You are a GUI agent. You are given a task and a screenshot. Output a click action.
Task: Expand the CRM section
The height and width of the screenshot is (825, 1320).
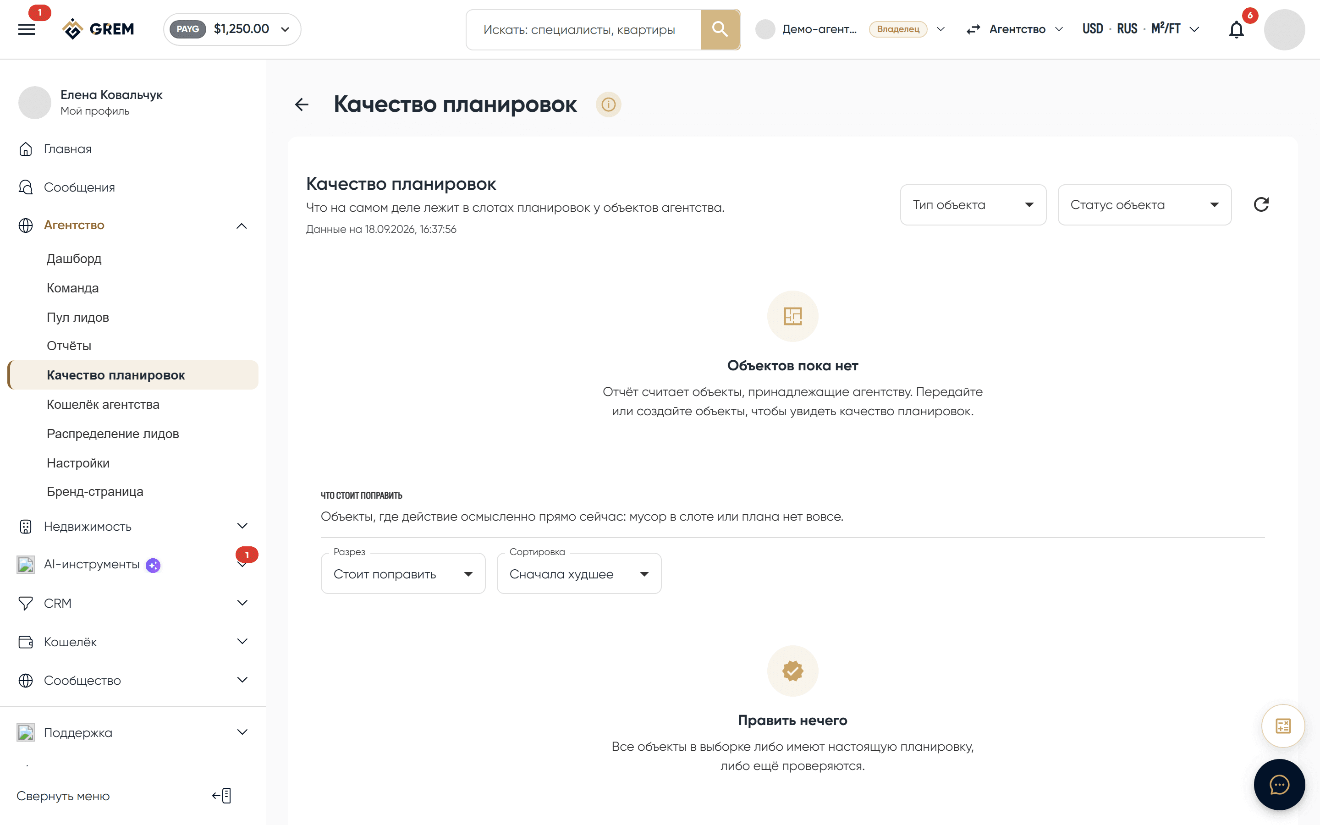pyautogui.click(x=242, y=603)
